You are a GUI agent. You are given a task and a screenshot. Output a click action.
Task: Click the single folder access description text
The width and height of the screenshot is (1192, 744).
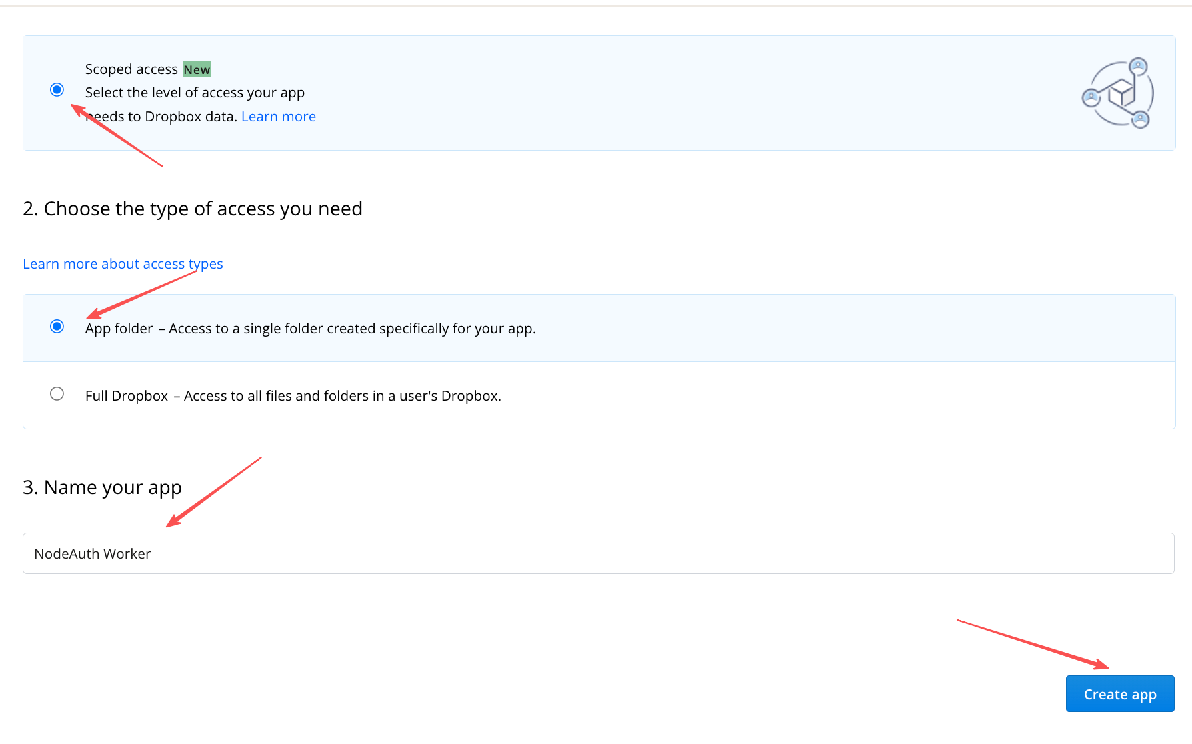click(352, 329)
